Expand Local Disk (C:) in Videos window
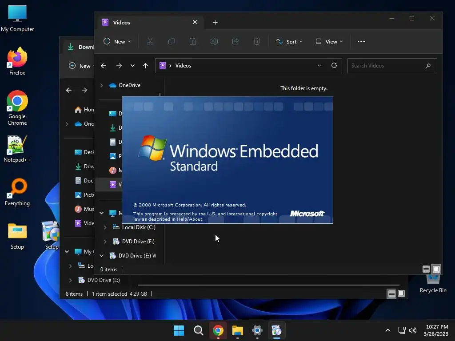 coord(105,227)
